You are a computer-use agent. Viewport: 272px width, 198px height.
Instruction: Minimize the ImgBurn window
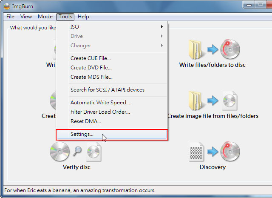pos(249,5)
